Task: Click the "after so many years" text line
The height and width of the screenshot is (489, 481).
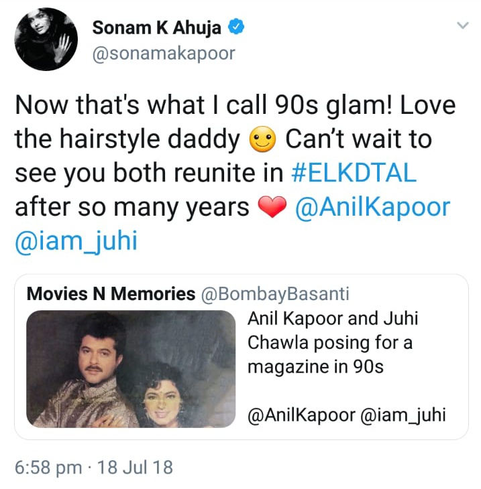Action: (x=132, y=208)
